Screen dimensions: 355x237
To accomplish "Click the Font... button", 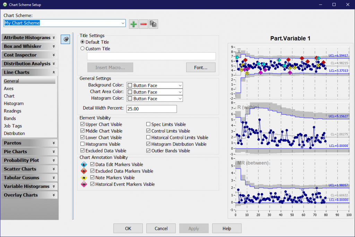I will coord(200,68).
